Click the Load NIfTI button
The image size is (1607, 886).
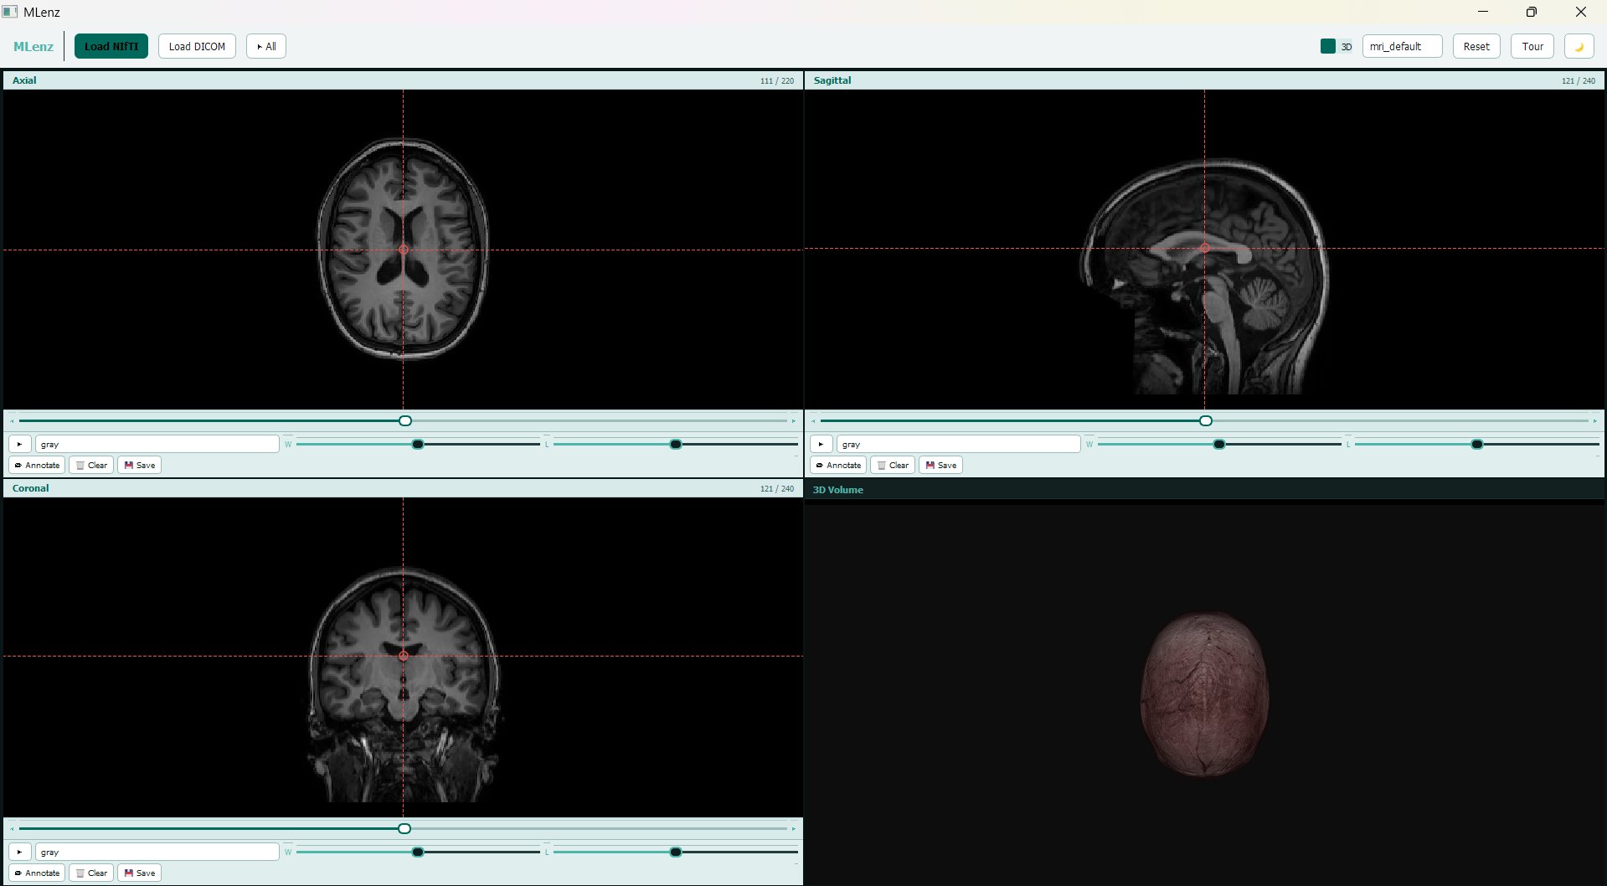[111, 46]
